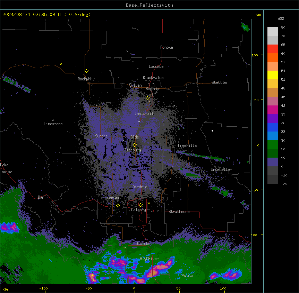Click the Ponoka city label
The width and height of the screenshot is (299, 293).
[x=166, y=47]
